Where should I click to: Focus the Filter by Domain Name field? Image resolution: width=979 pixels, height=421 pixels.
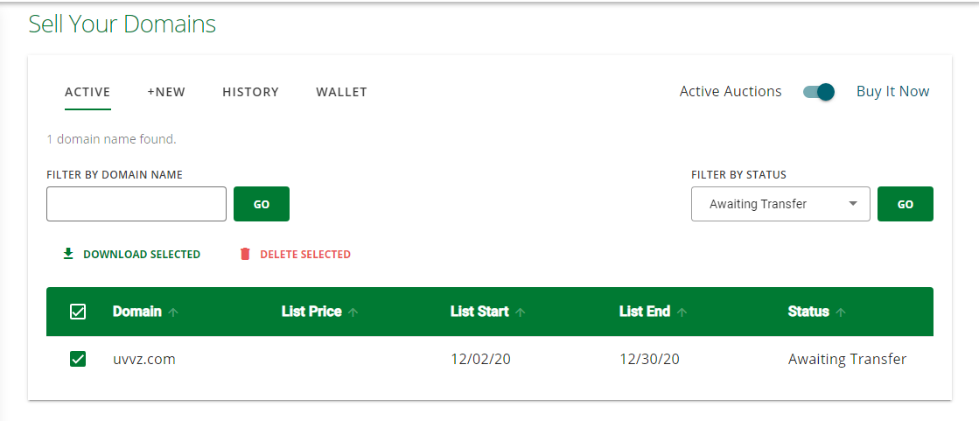(136, 204)
